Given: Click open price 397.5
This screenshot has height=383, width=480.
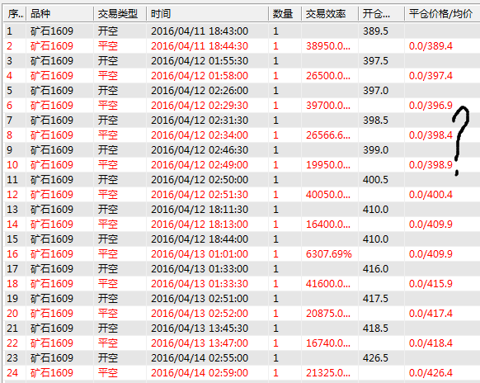Looking at the screenshot, I should coord(375,60).
